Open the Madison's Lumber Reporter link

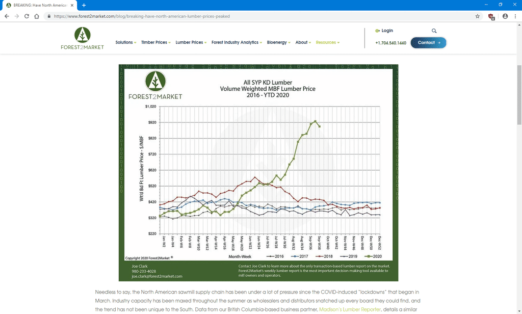[350, 309]
